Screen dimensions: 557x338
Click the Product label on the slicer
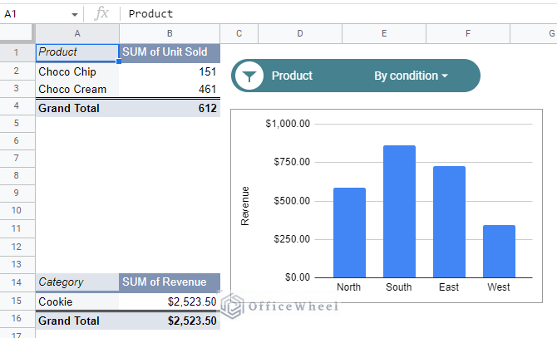tap(292, 76)
